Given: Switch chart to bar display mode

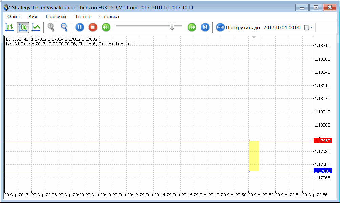Looking at the screenshot, I should coord(9,27).
